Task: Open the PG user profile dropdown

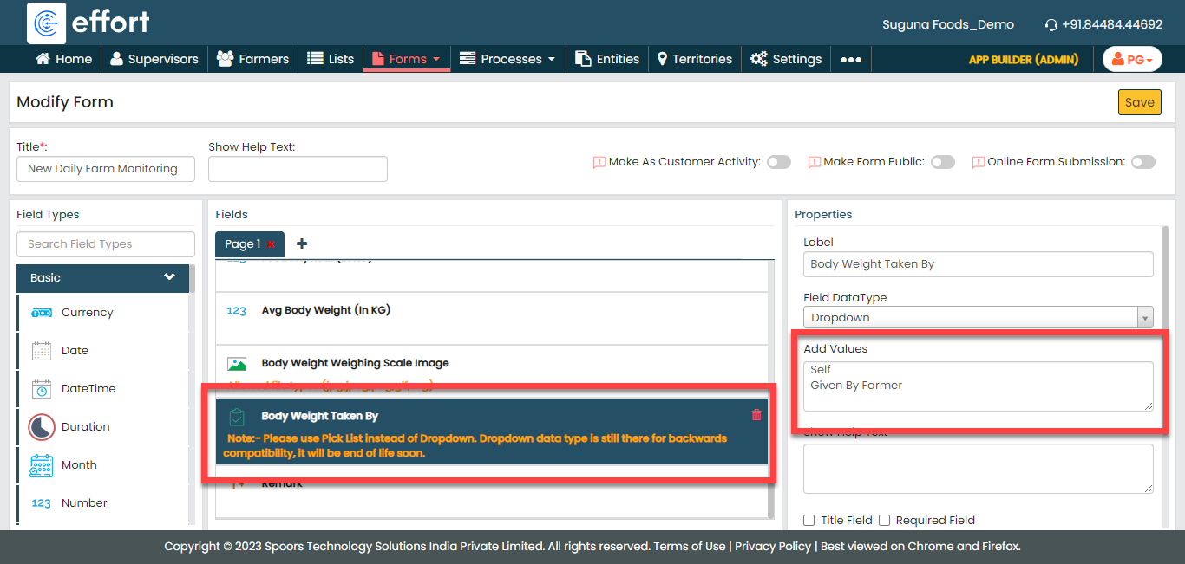Action: (1132, 60)
